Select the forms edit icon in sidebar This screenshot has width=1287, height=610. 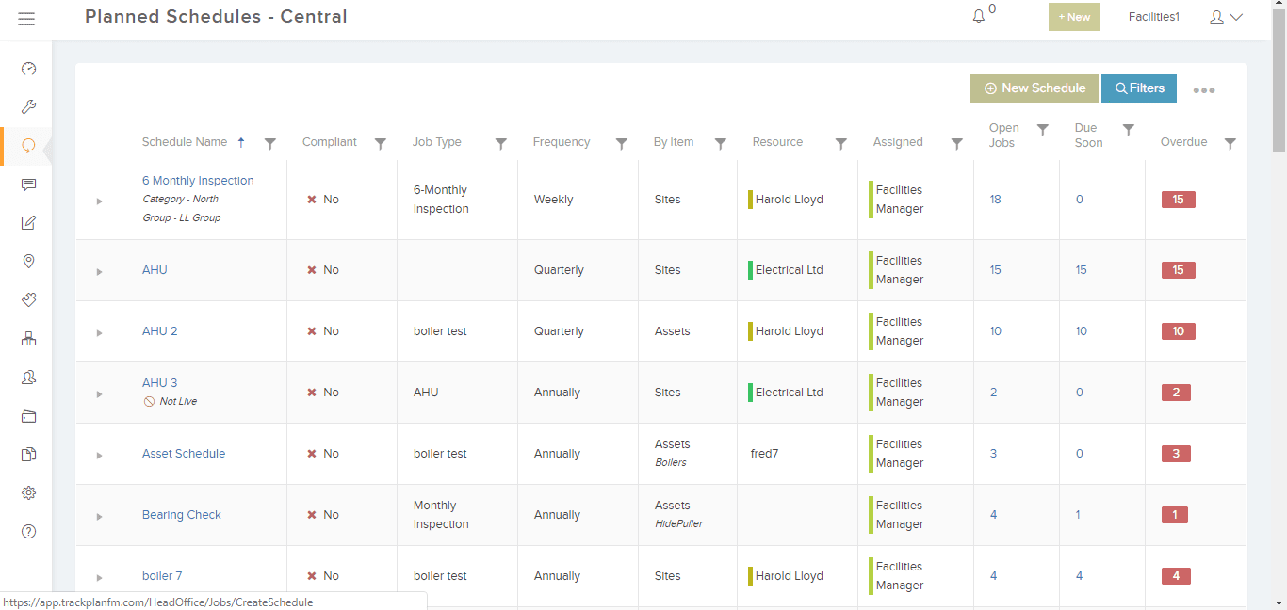click(28, 223)
